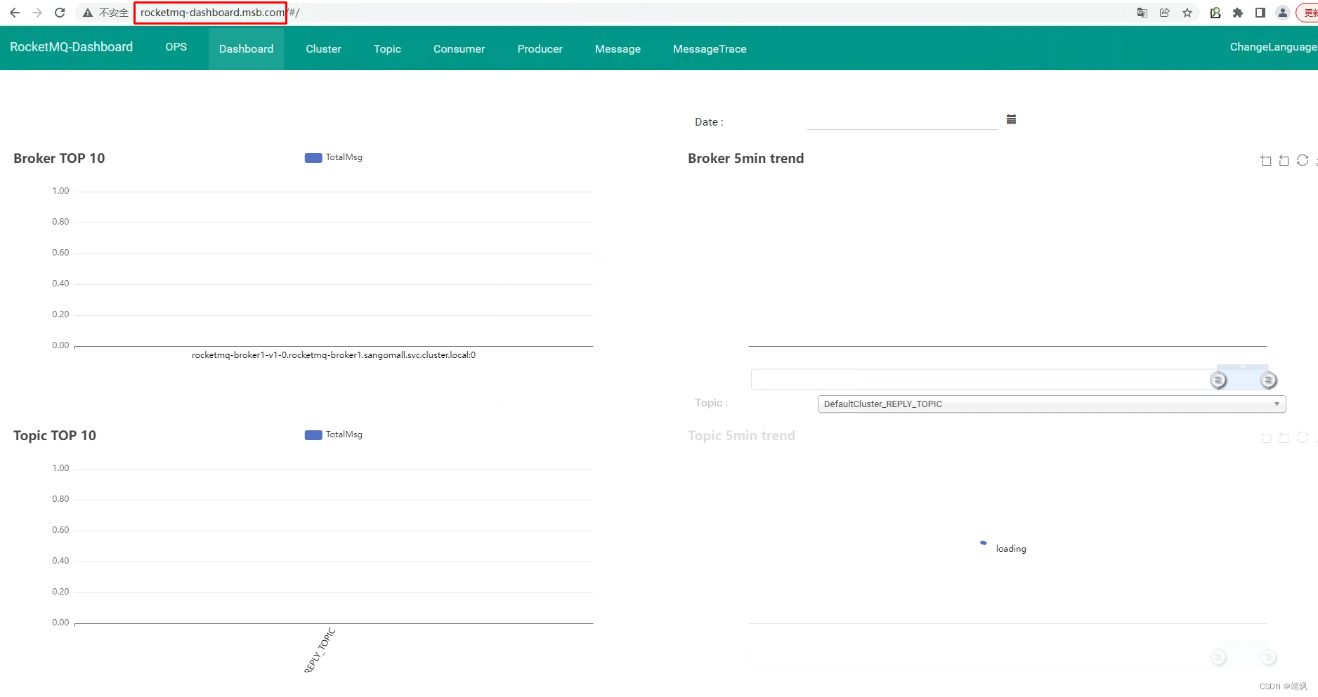
Task: Open the Message page
Action: pyautogui.click(x=618, y=48)
